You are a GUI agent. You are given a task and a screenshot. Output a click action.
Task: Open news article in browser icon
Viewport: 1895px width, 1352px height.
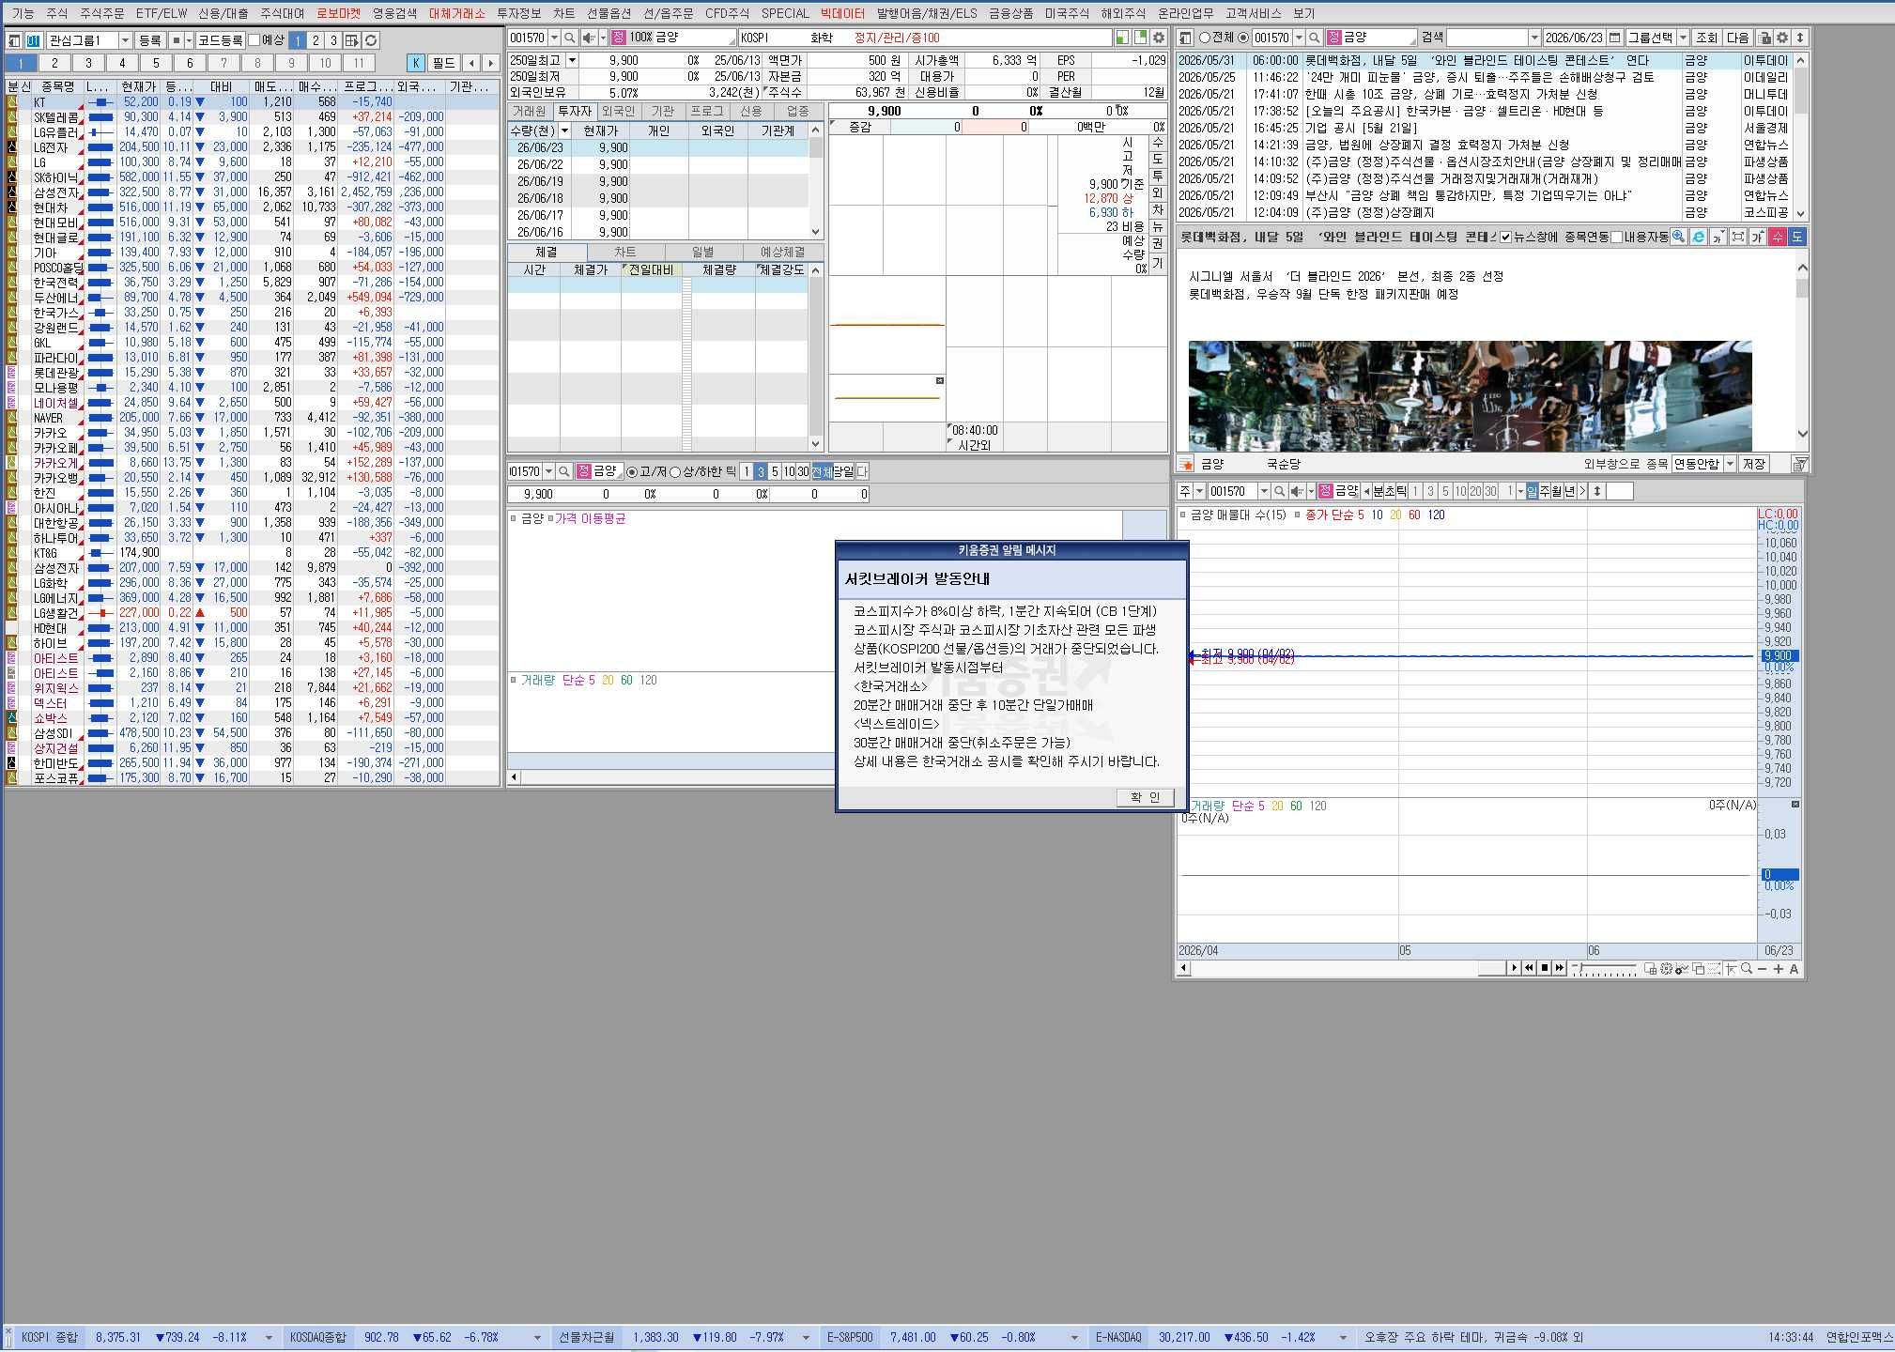tap(1698, 237)
